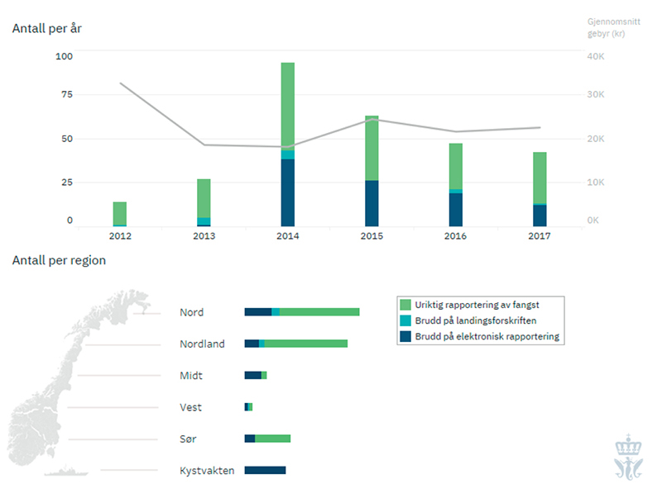Click the green segment of the Nord bar

(319, 312)
